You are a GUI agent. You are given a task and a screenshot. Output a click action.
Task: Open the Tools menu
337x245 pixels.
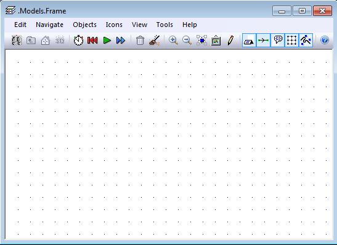pos(164,25)
